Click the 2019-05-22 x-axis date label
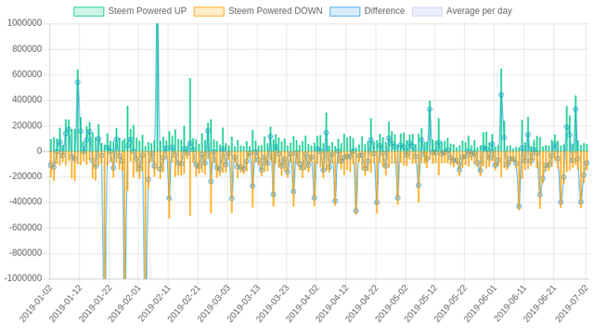 click(x=451, y=304)
